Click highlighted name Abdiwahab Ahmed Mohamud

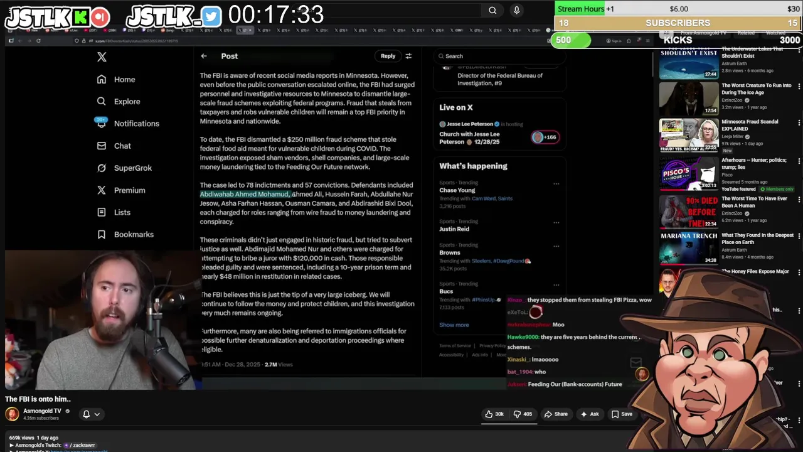244,194
